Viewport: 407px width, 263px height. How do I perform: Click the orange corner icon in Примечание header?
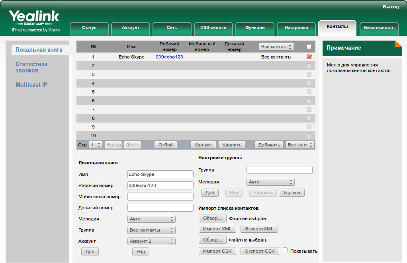(398, 44)
